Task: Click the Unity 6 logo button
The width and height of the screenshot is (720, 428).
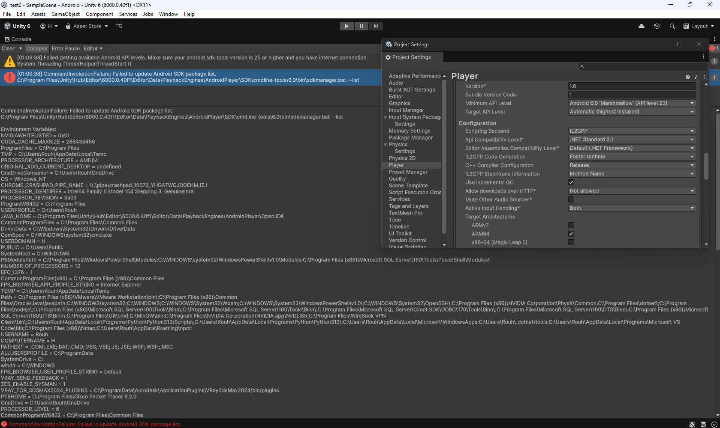Action: (x=18, y=26)
